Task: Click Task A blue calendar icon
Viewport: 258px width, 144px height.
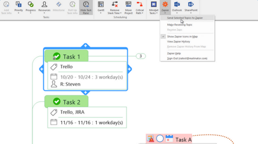Action: (x=169, y=139)
